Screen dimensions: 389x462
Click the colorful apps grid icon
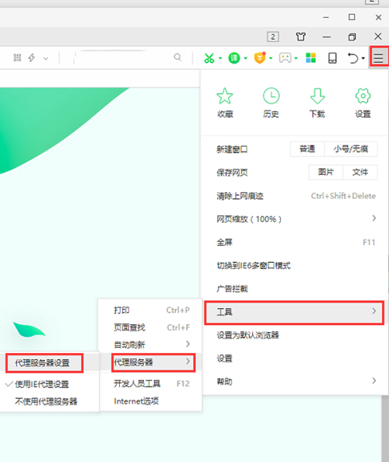coord(310,58)
